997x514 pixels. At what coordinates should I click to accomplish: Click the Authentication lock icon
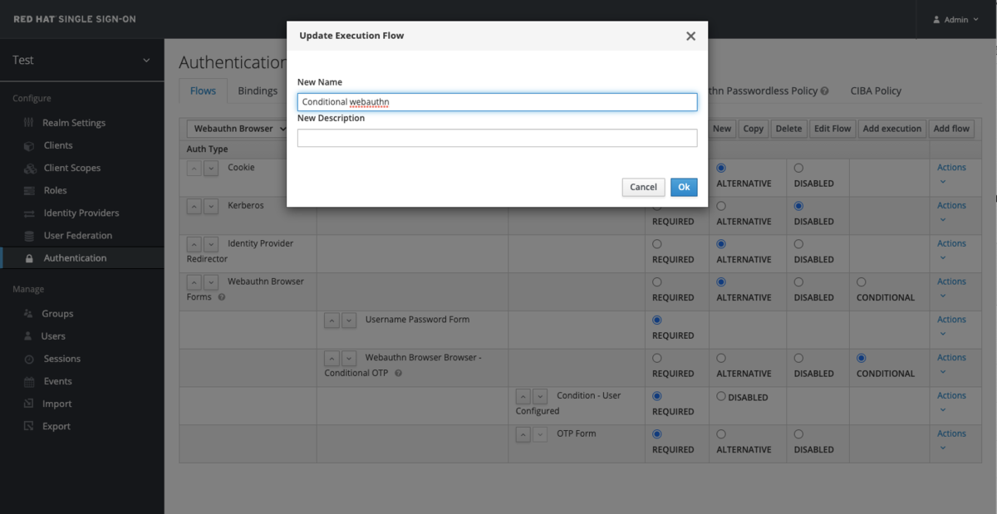pos(29,258)
